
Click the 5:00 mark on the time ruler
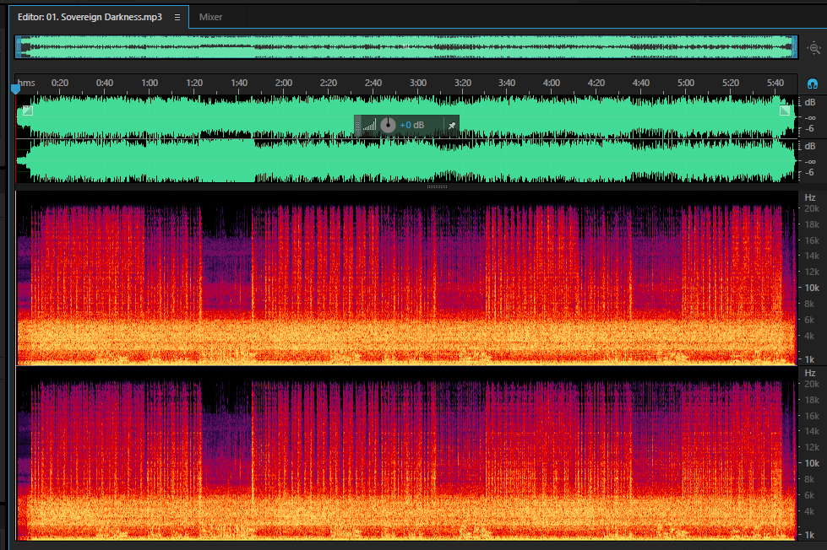[x=686, y=83]
